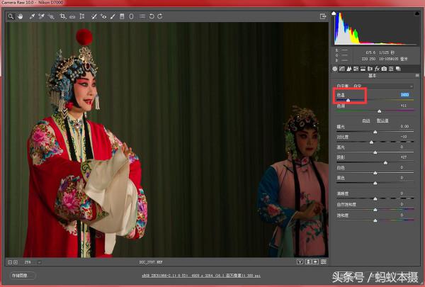The height and width of the screenshot is (287, 425).
Task: Click the Auto tone link
Action: pyautogui.click(x=366, y=120)
